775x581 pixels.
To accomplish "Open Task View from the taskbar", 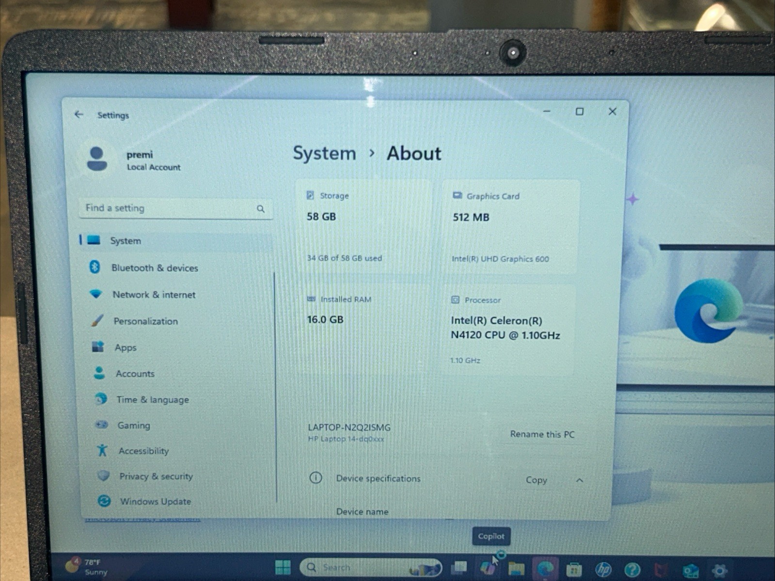I will tap(459, 567).
